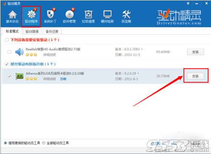Open the 百宝箱 tools icon
This screenshot has width=211, height=154.
(x=126, y=17)
